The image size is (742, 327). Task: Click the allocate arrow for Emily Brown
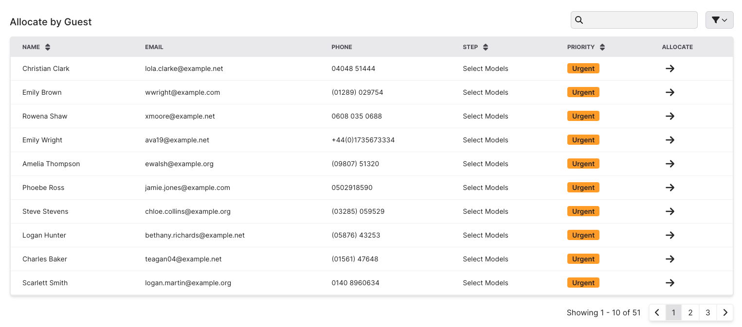point(670,92)
